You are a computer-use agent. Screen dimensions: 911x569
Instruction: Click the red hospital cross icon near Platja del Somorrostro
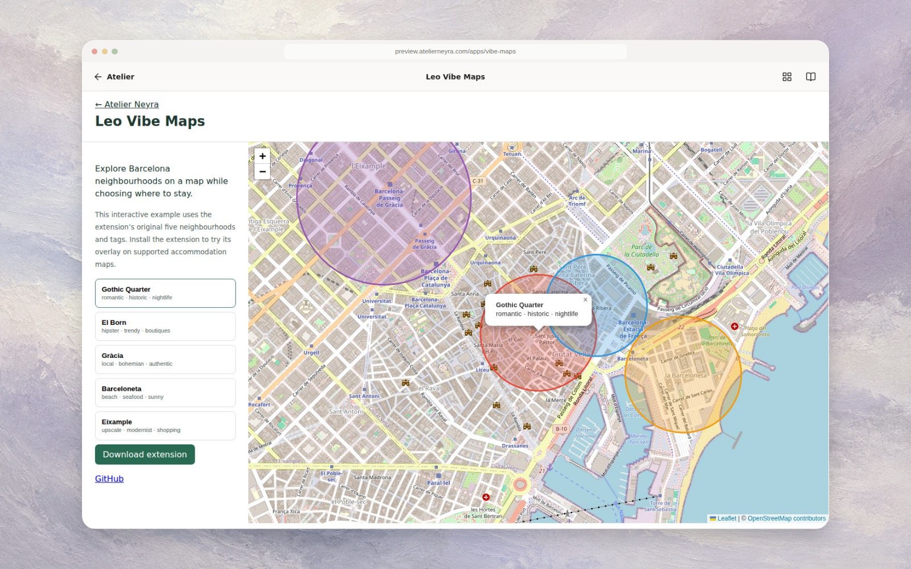[x=734, y=327]
